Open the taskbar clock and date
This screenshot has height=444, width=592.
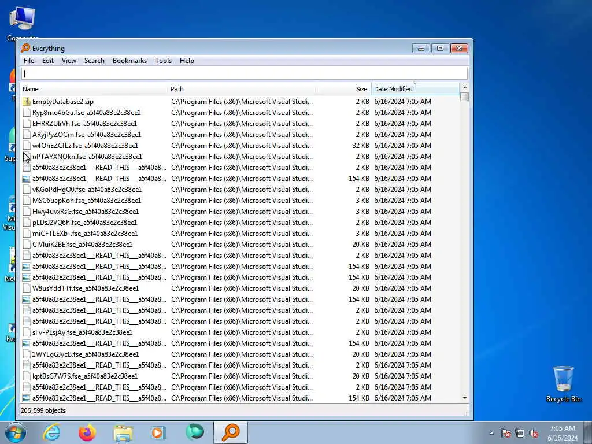point(563,433)
